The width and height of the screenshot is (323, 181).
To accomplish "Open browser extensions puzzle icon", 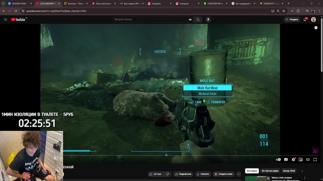I will pyautogui.click(x=298, y=11).
